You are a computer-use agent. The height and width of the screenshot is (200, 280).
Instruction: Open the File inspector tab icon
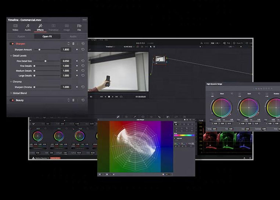(x=79, y=28)
